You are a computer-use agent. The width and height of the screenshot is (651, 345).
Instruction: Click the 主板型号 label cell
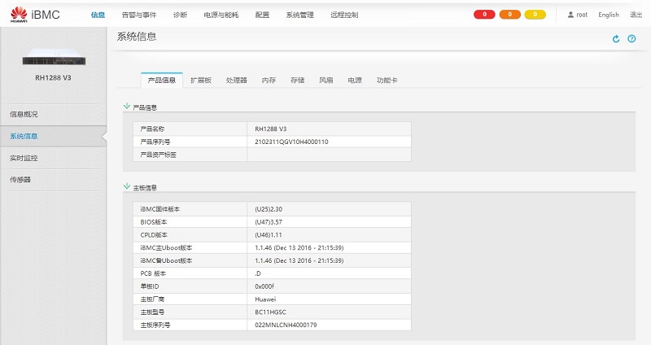(190, 312)
